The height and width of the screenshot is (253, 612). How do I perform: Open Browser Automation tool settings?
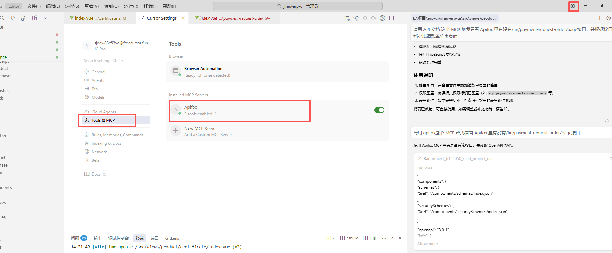[277, 72]
